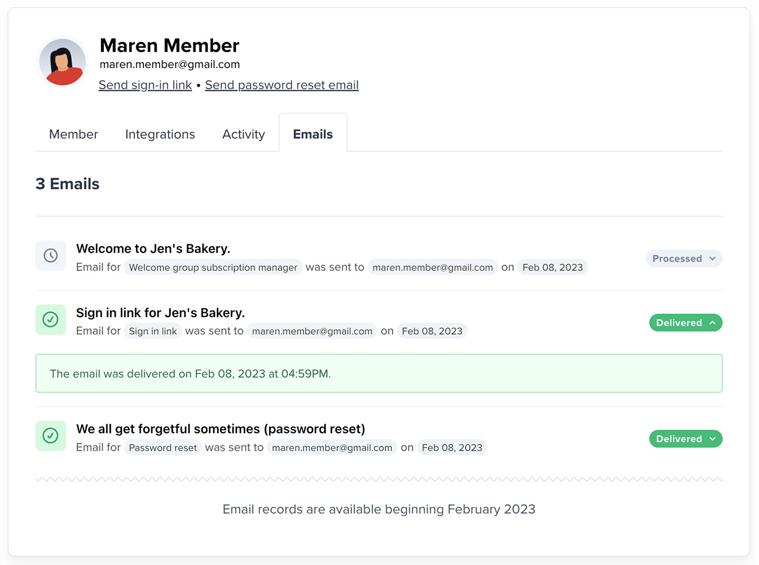
Task: Click the Password reset email type pill
Action: tap(162, 447)
